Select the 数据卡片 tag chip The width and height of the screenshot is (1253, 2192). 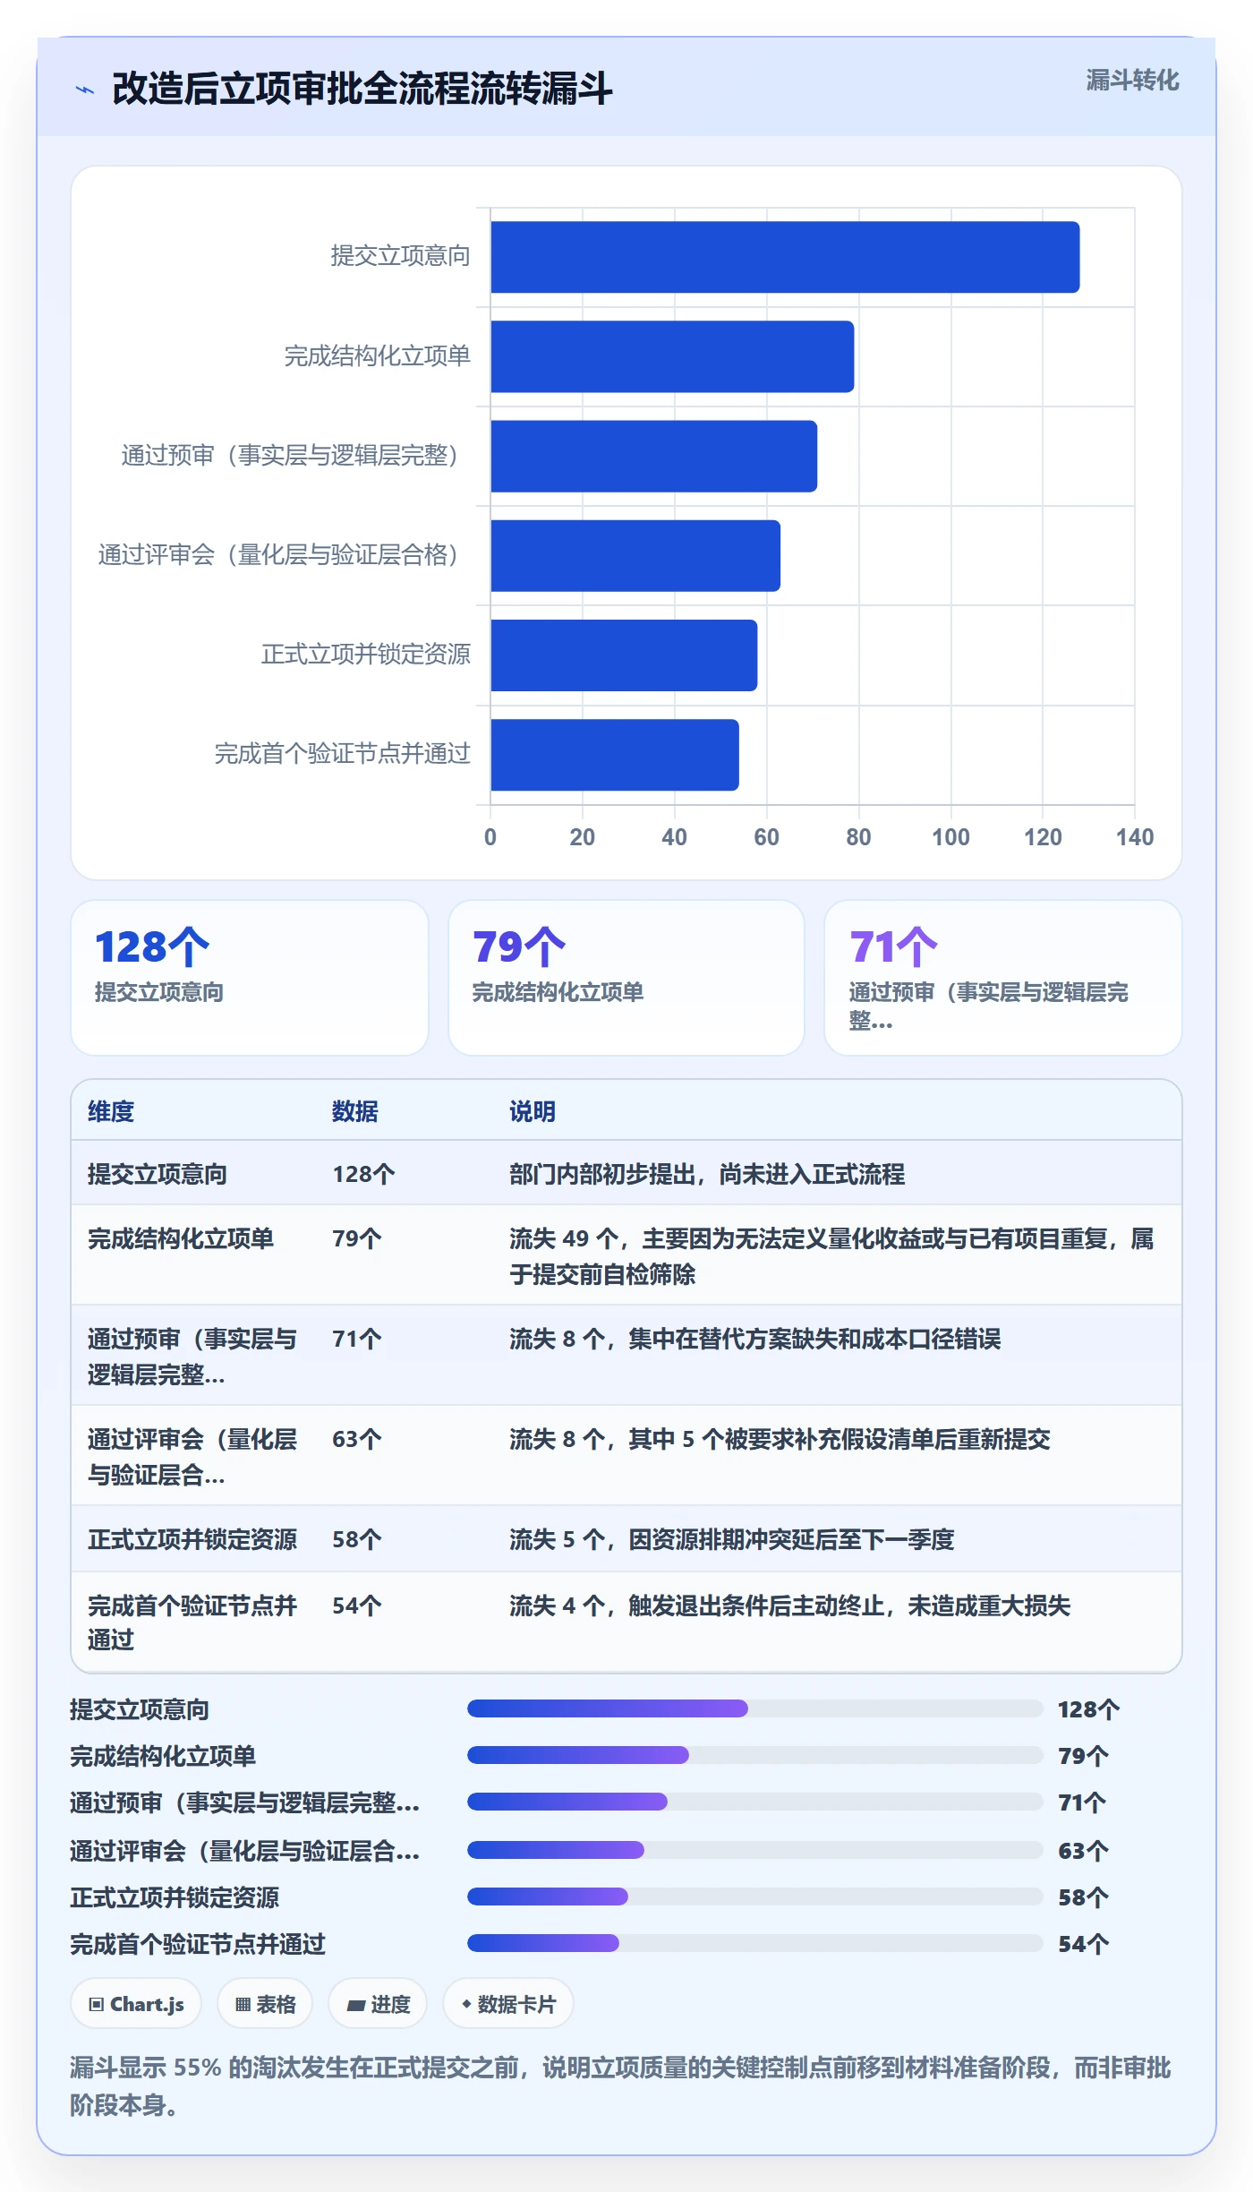[x=507, y=2004]
